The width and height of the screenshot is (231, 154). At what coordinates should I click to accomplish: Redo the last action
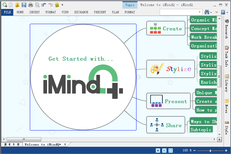coord(51,5)
